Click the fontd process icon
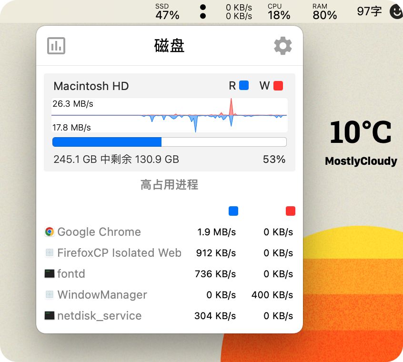 50,274
